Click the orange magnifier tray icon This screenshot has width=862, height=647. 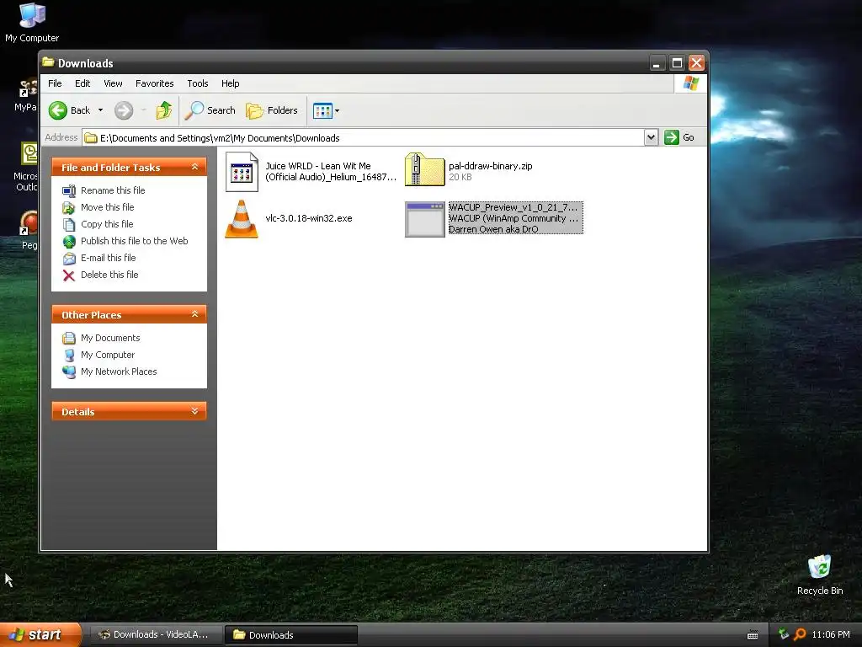800,635
